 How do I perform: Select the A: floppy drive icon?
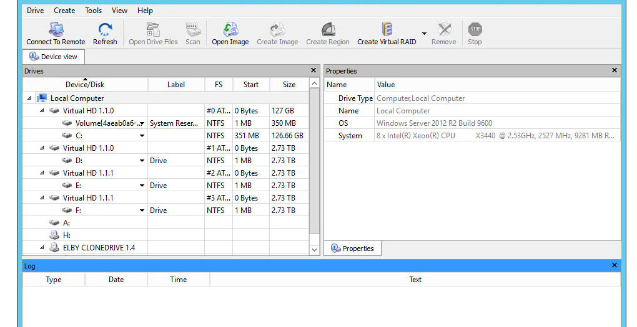pos(54,223)
